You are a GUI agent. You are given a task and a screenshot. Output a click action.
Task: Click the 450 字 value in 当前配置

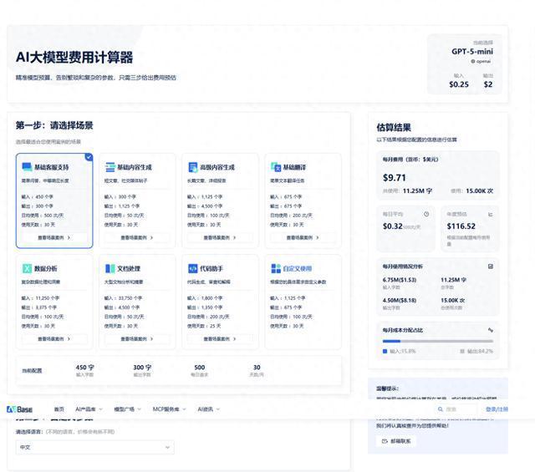84,368
